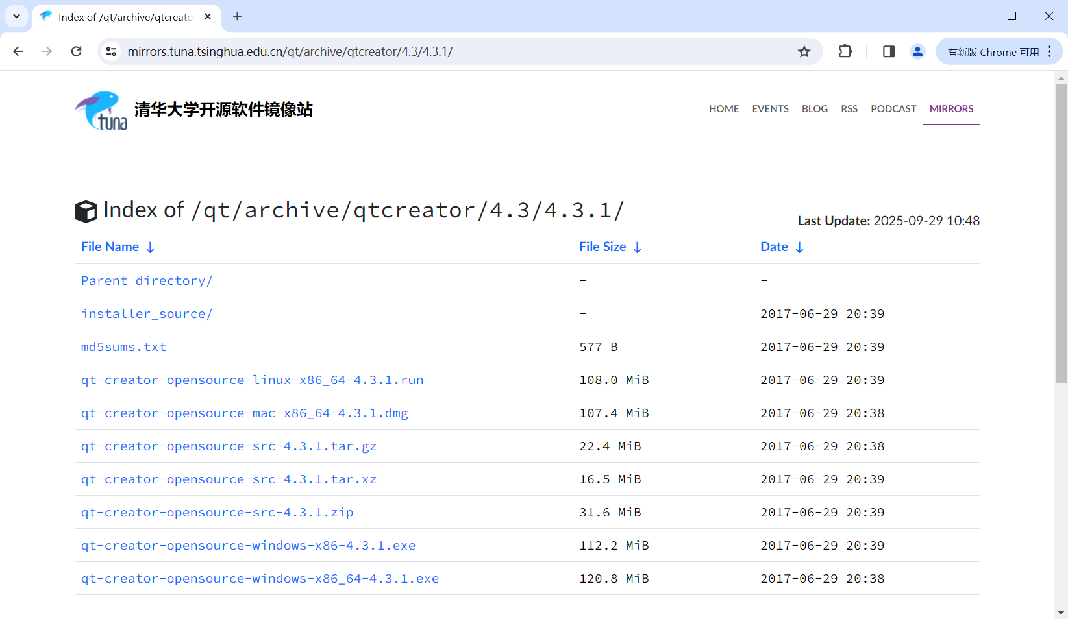Minimize the Chrome window
Screen dimensions: 1068x619
[x=975, y=16]
